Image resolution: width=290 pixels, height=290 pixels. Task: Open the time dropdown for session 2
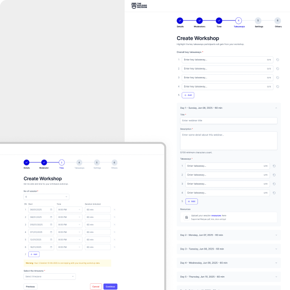pos(69,217)
